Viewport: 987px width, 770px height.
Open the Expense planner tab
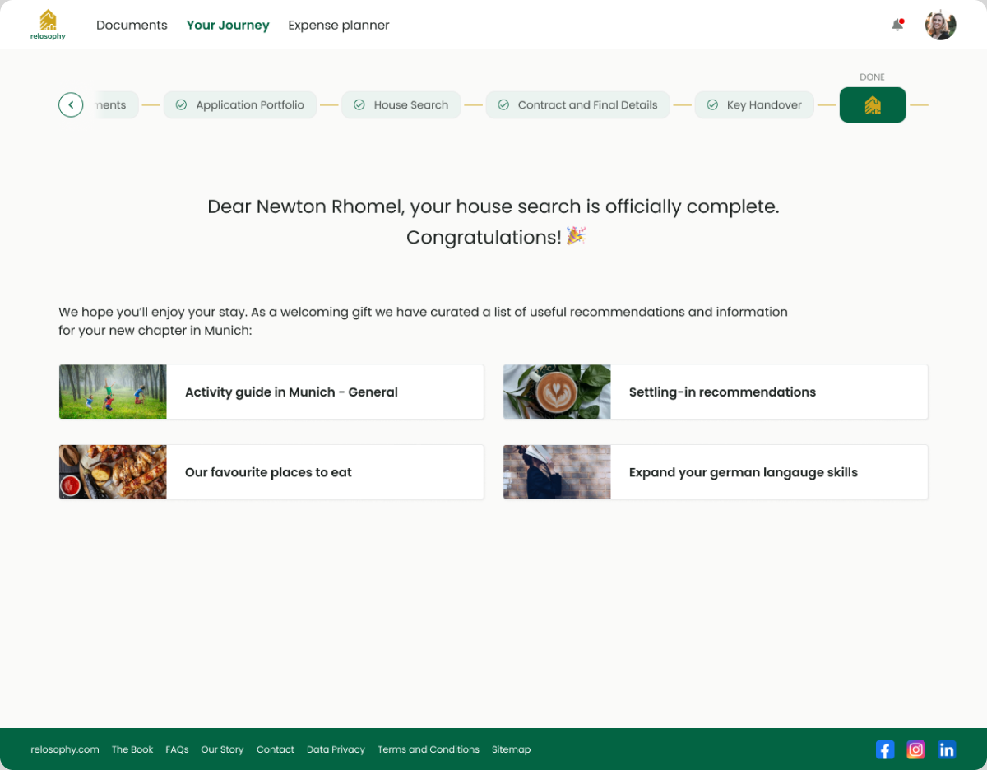(339, 26)
